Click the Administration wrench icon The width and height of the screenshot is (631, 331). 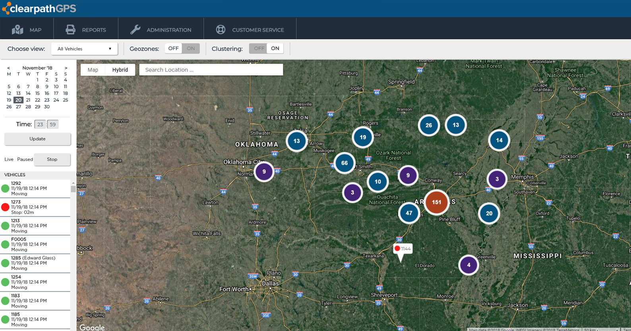click(x=135, y=30)
